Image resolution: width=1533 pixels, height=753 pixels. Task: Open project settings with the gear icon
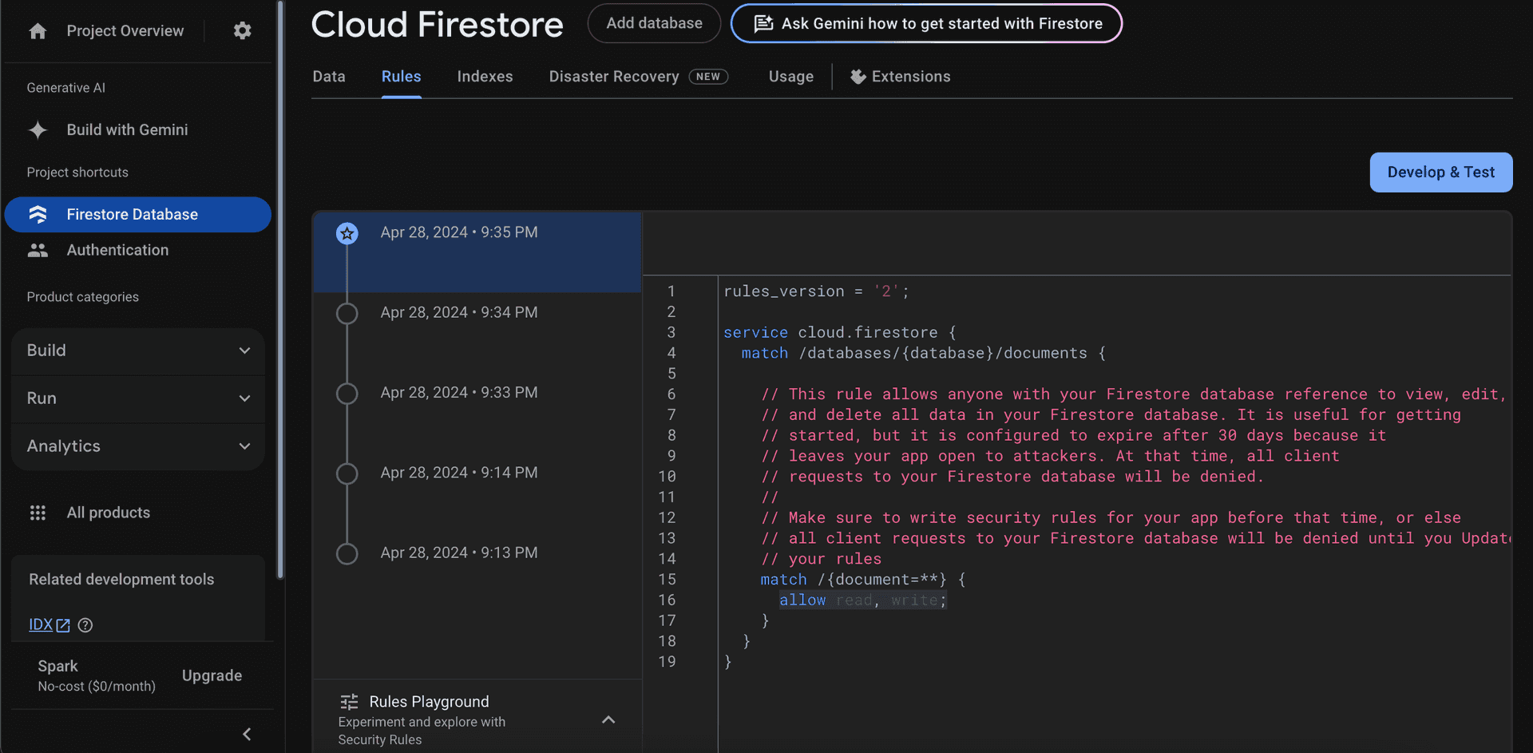[x=242, y=30]
